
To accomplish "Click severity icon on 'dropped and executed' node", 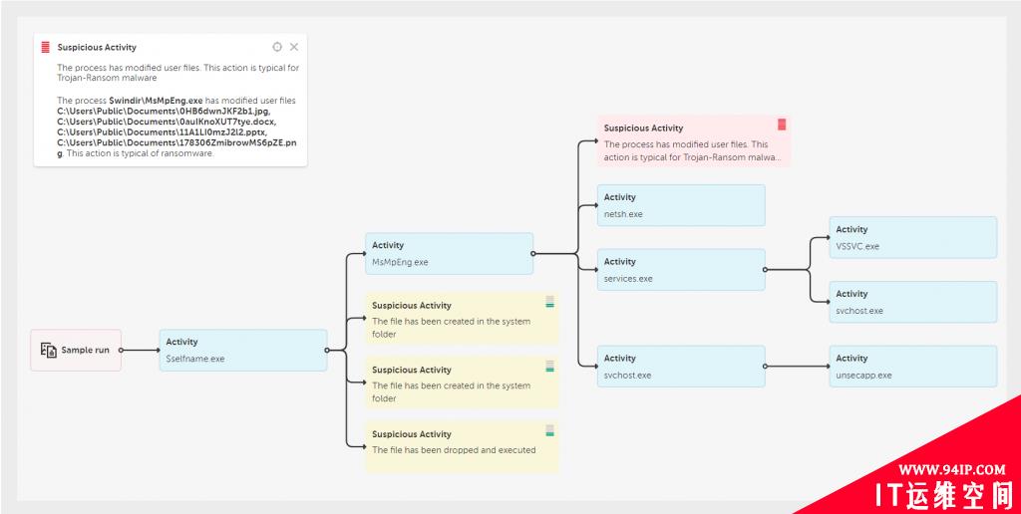I will 549,430.
